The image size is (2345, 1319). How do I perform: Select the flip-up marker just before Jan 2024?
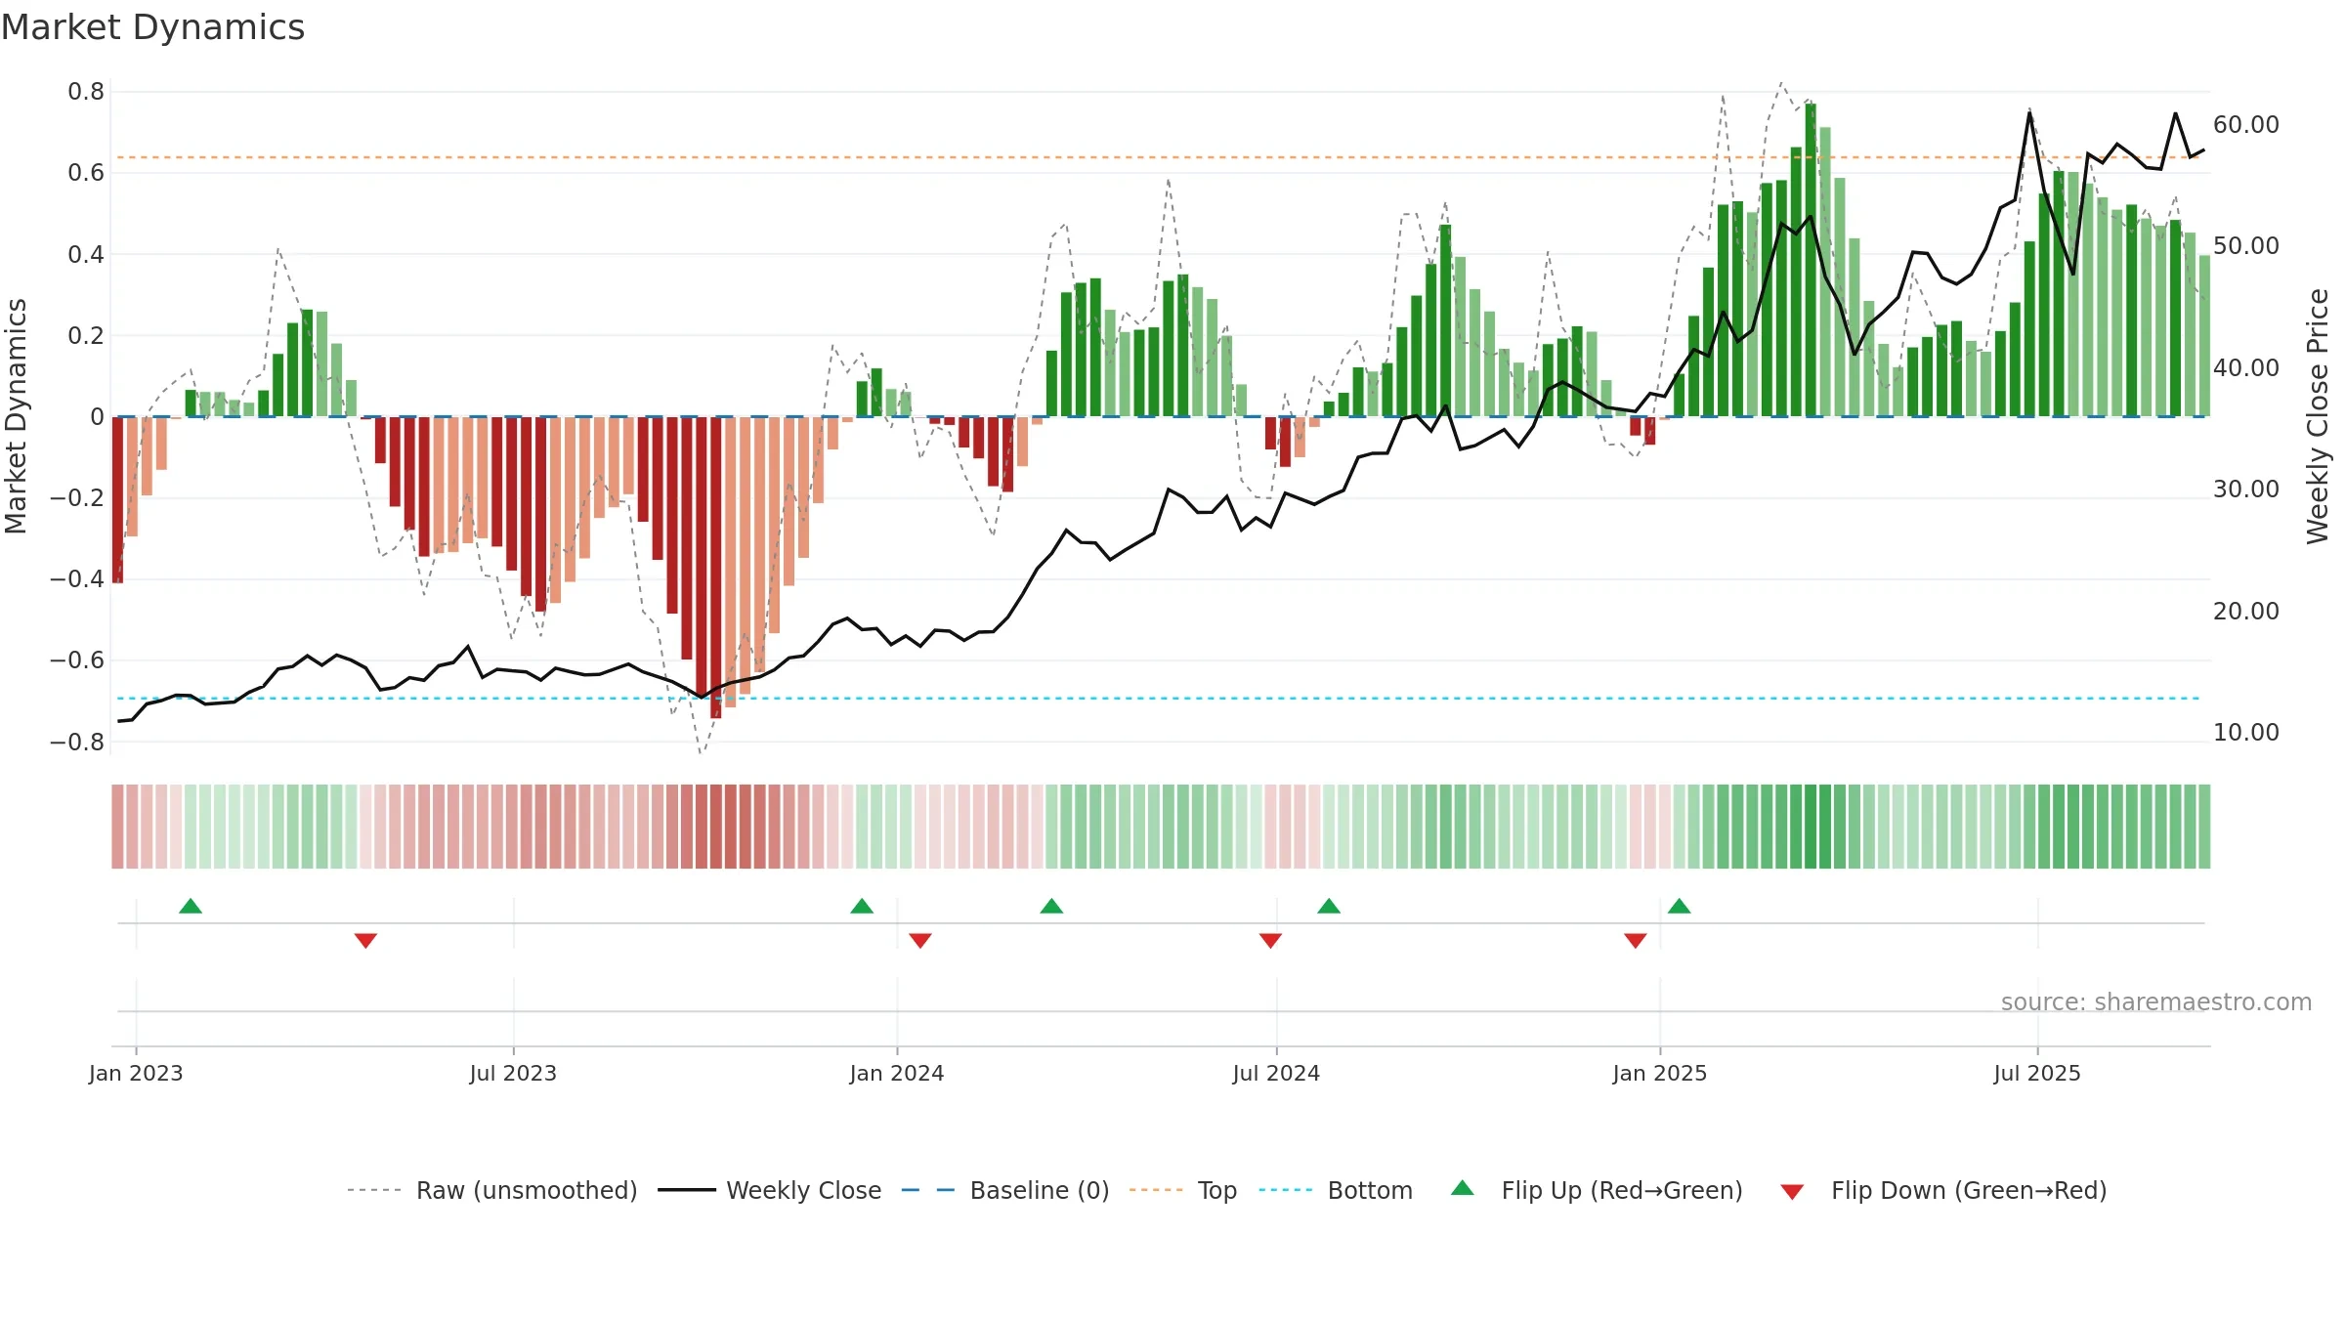click(862, 906)
